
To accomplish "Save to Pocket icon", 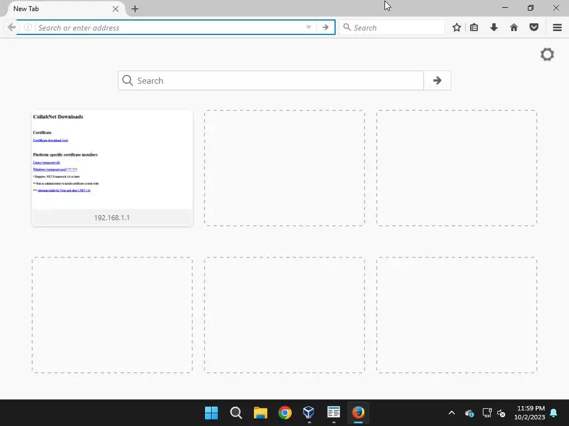I will tap(534, 28).
